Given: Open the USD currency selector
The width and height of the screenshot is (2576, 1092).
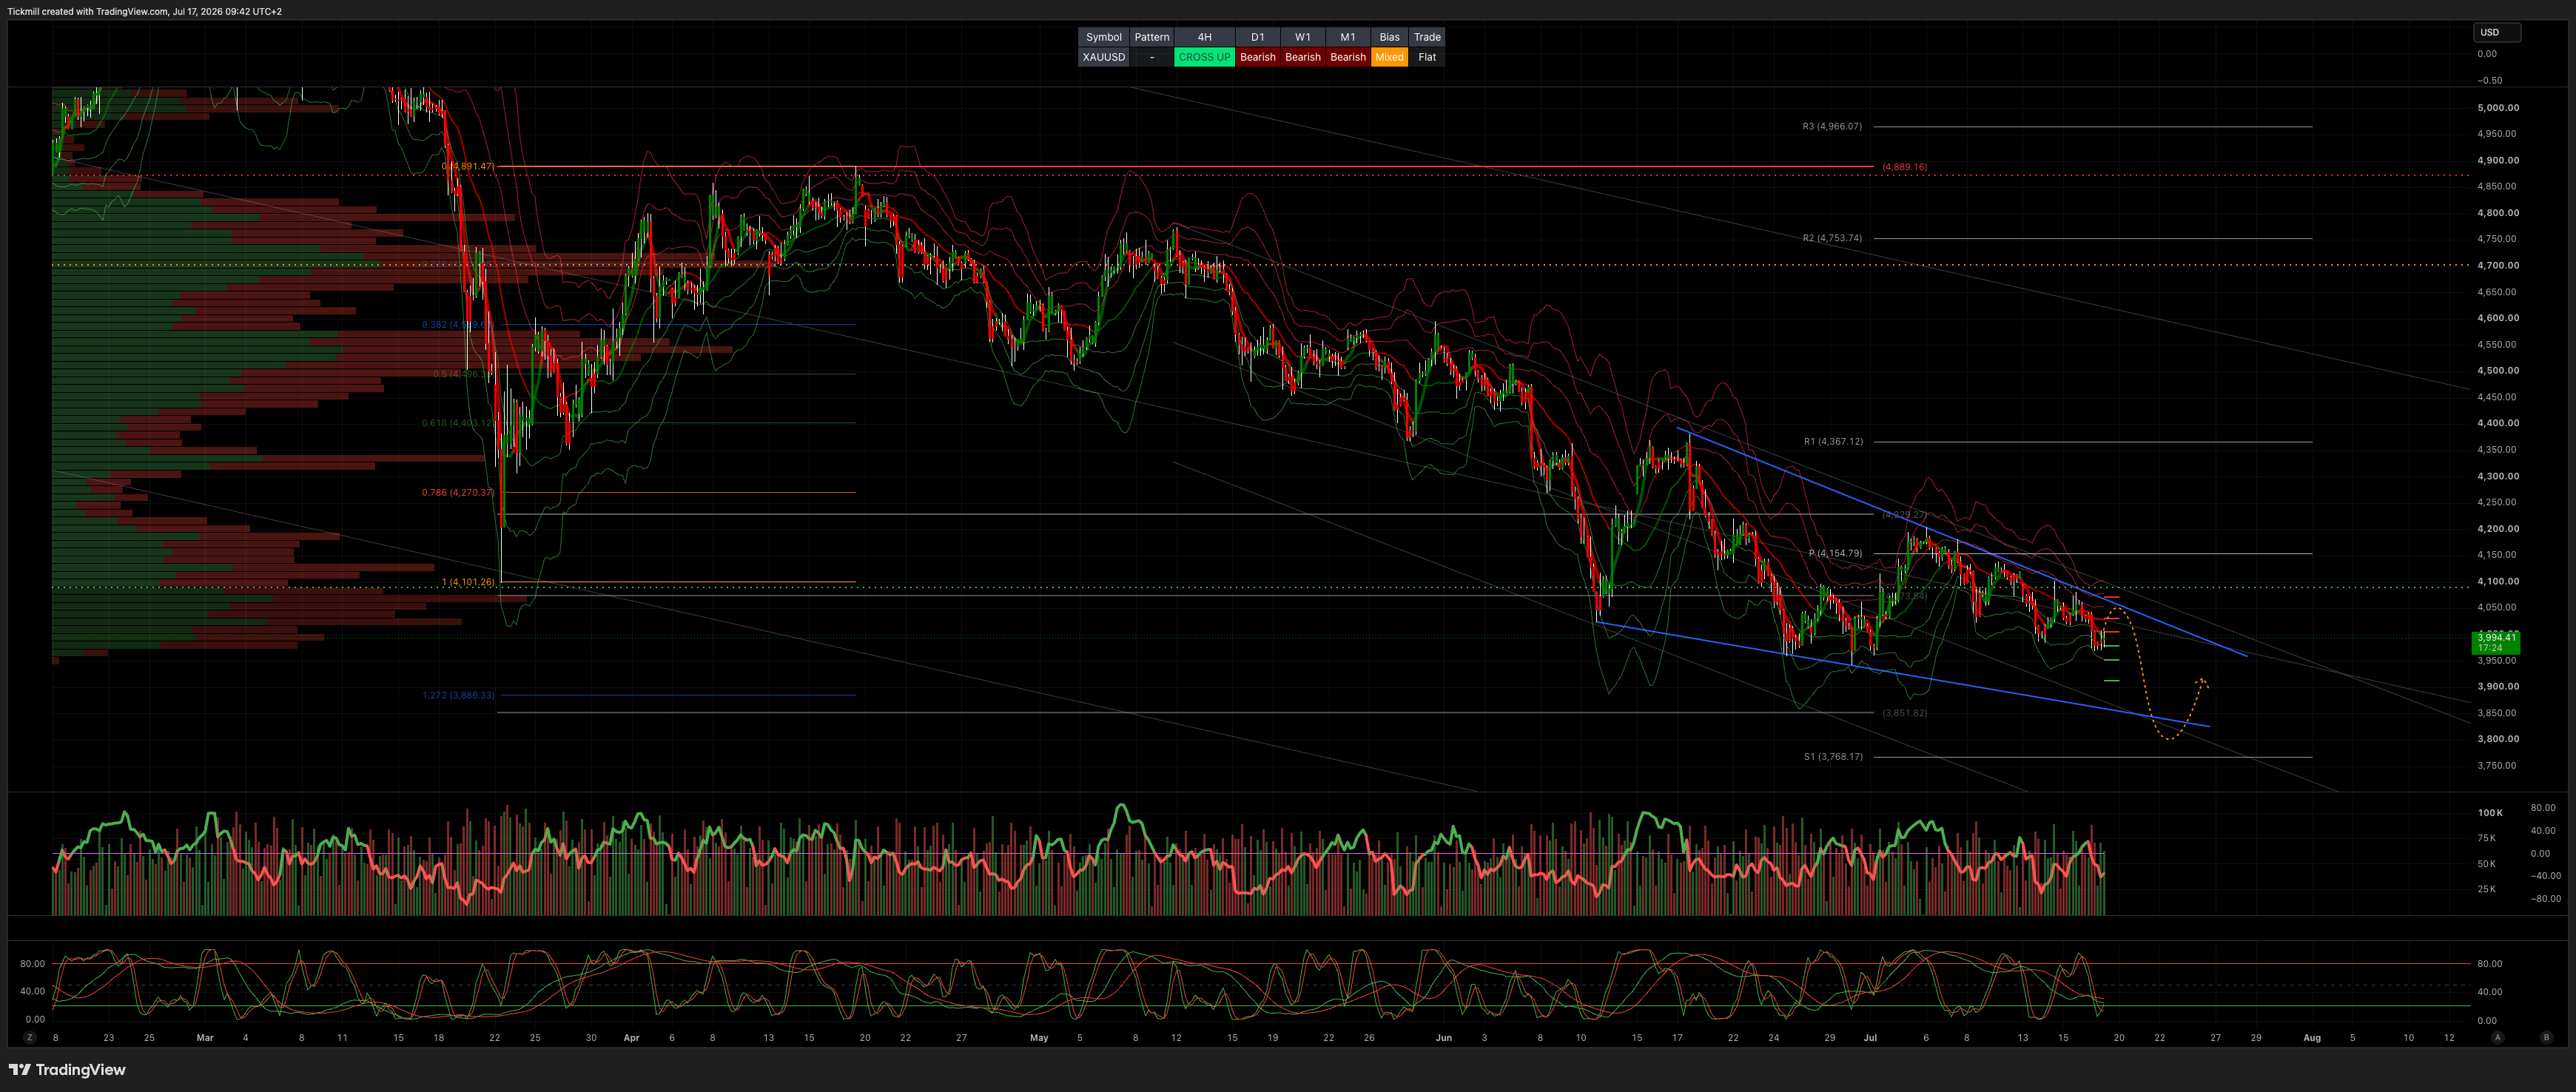Looking at the screenshot, I should [2497, 32].
